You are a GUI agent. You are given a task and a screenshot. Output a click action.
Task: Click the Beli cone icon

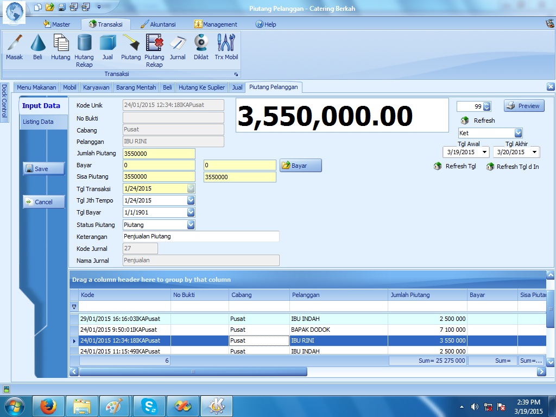coord(37,47)
